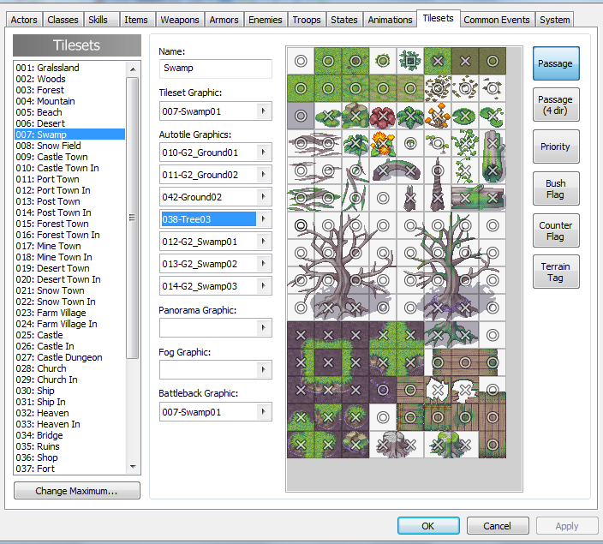Open the Tileset Graphic 007-Swamp01 dropdown
The width and height of the screenshot is (603, 544).
click(x=264, y=111)
